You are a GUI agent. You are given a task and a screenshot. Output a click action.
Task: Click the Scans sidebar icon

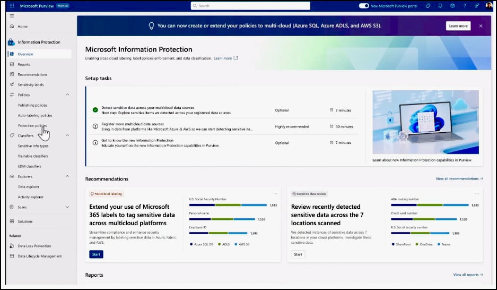pos(12,207)
